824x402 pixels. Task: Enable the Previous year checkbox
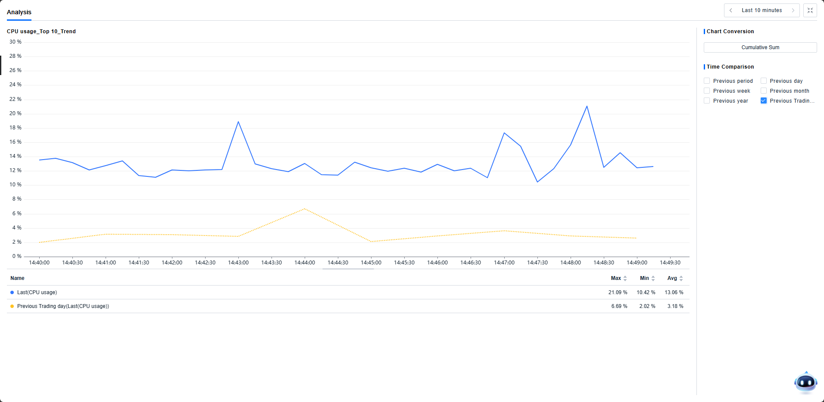point(707,101)
